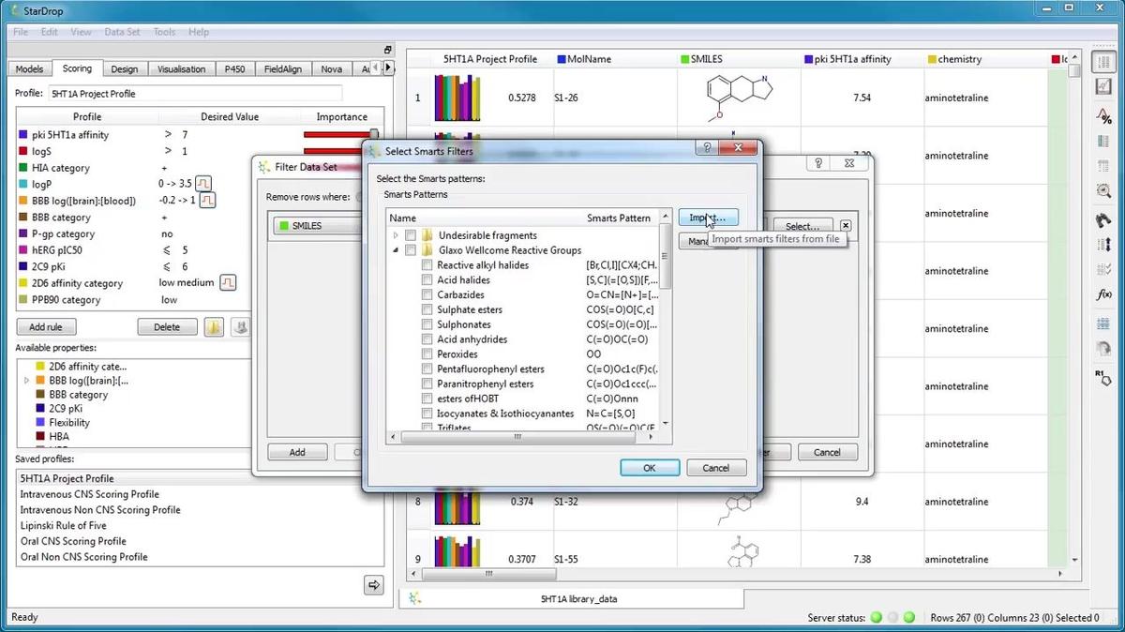Click the save profile icon next to folder
Viewport: 1125px width, 632px height.
point(241,326)
